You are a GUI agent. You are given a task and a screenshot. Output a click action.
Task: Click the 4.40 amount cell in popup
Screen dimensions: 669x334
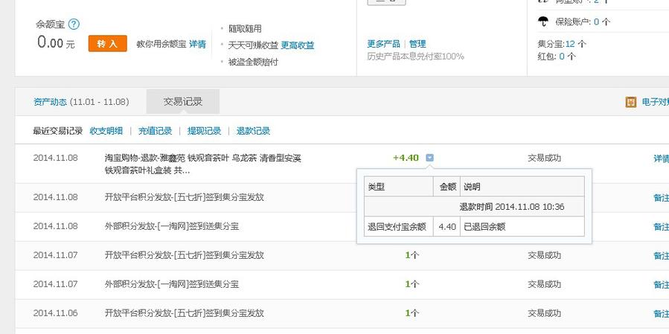pyautogui.click(x=446, y=226)
